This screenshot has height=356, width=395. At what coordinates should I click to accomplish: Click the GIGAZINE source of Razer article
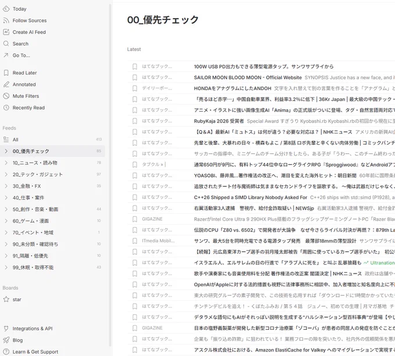[152, 219]
